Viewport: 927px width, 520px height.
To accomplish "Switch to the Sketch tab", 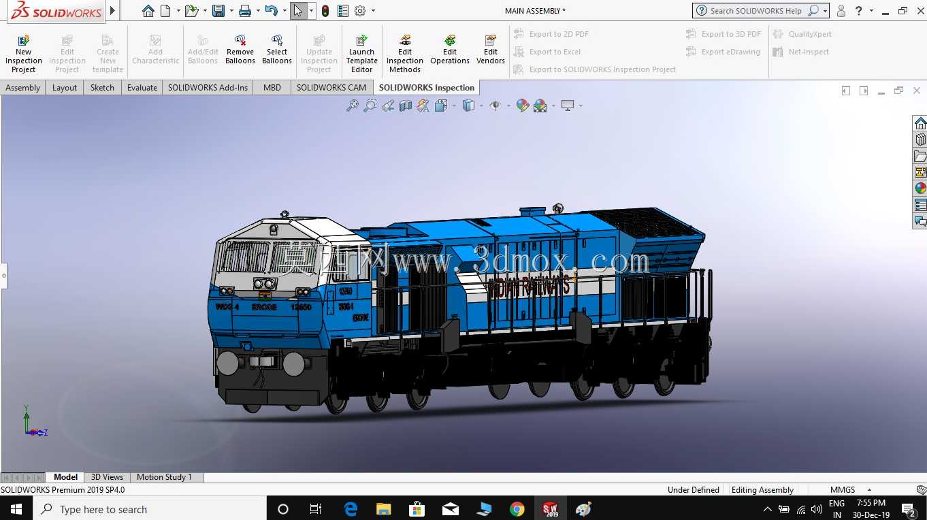I will click(103, 87).
